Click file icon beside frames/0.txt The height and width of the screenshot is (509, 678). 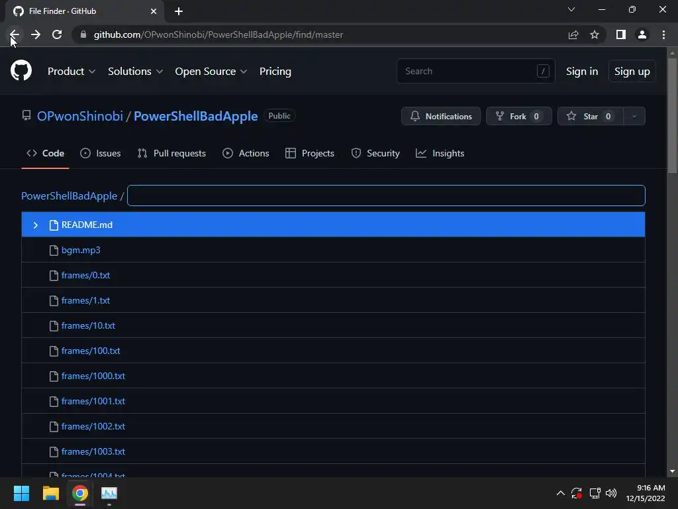54,275
